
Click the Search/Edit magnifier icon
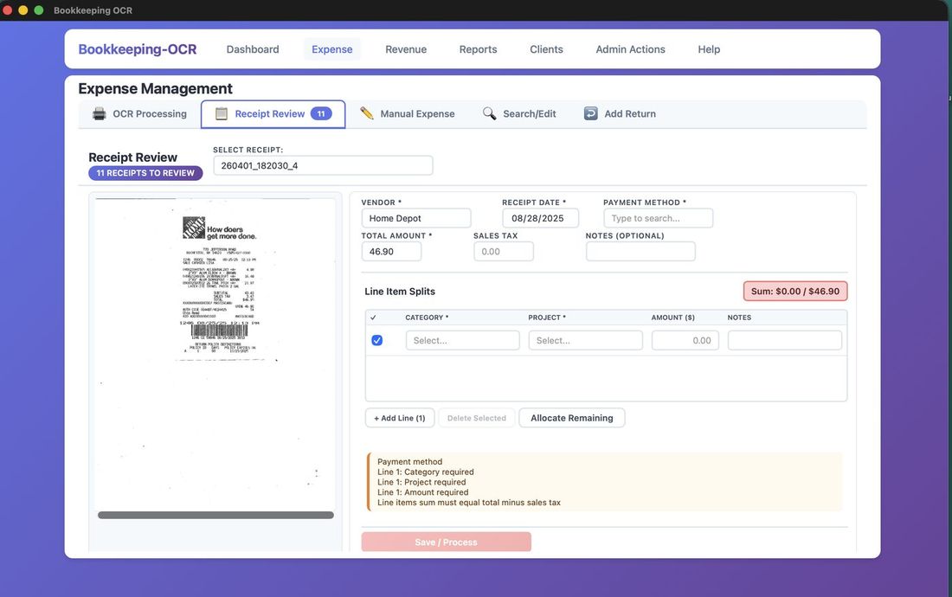pos(488,112)
